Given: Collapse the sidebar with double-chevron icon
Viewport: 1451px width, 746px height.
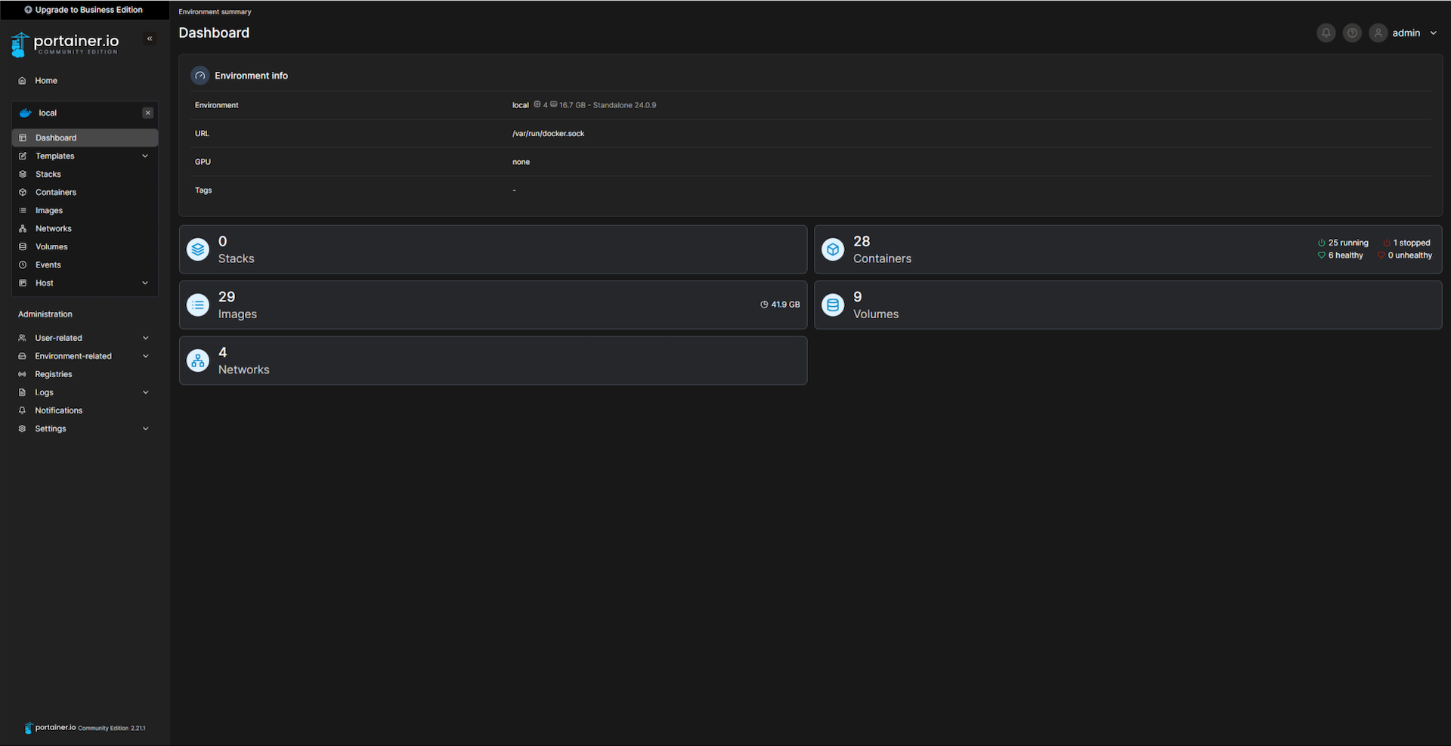Looking at the screenshot, I should tap(150, 39).
